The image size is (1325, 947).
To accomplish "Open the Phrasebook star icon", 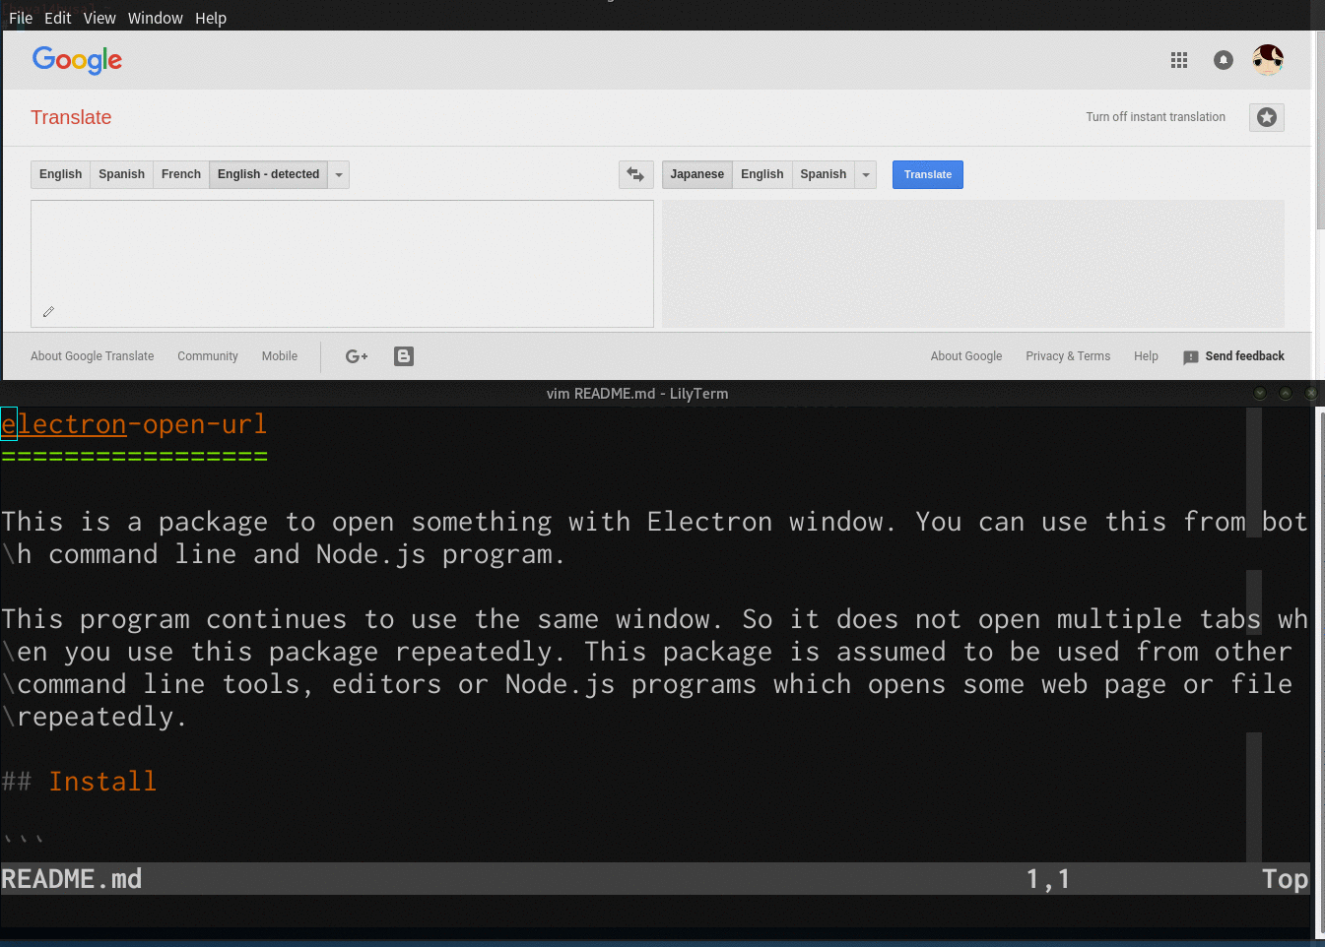I will pyautogui.click(x=1267, y=117).
